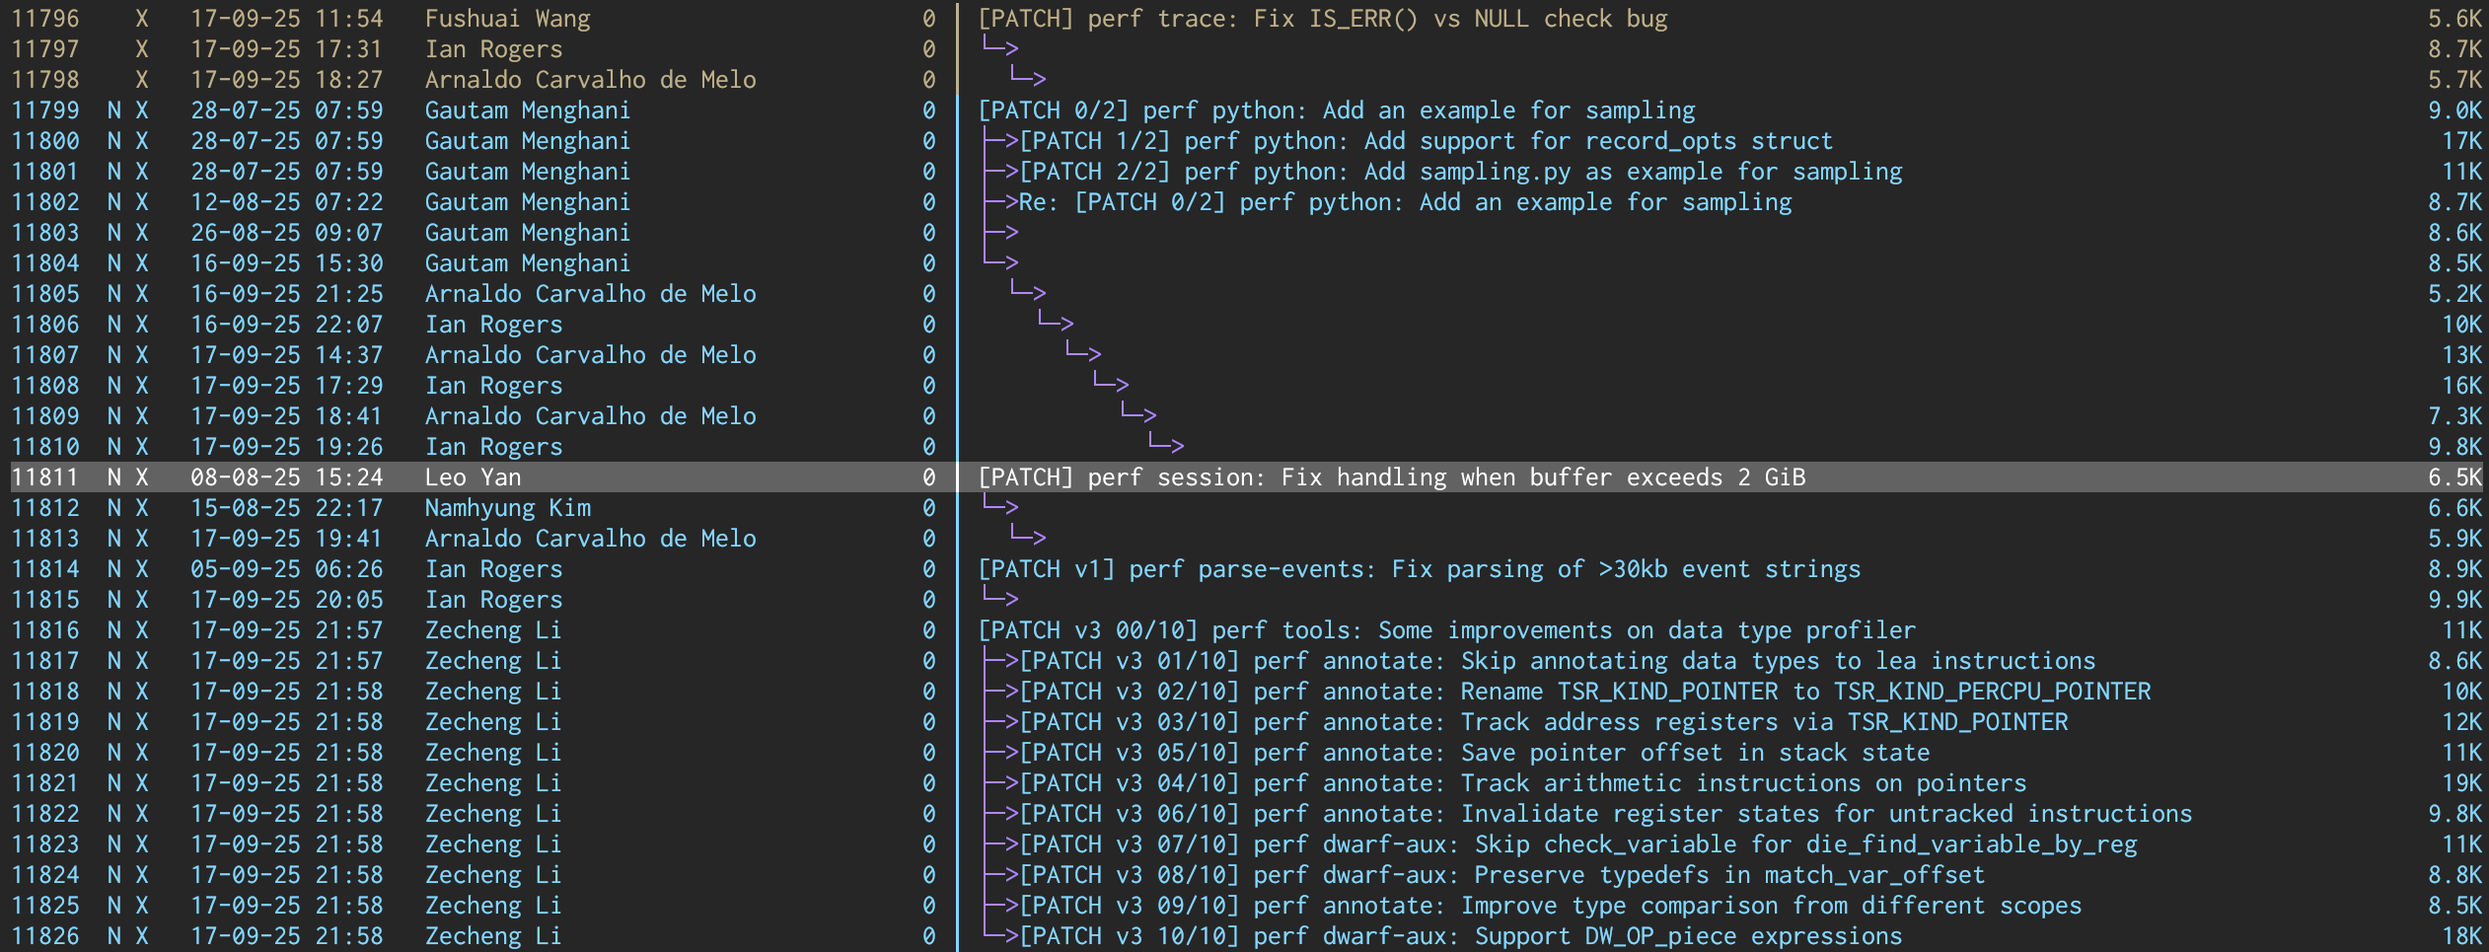
Task: Click the thread arrow on message 11812
Action: pyautogui.click(x=1000, y=507)
